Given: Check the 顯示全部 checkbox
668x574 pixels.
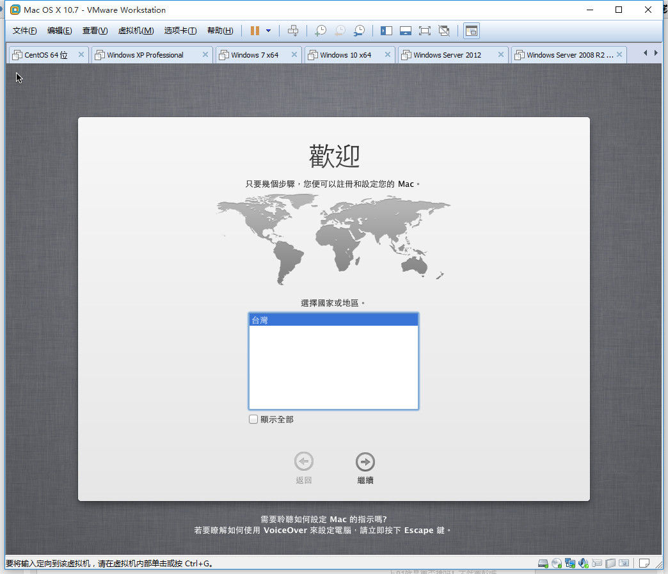Looking at the screenshot, I should pos(253,419).
